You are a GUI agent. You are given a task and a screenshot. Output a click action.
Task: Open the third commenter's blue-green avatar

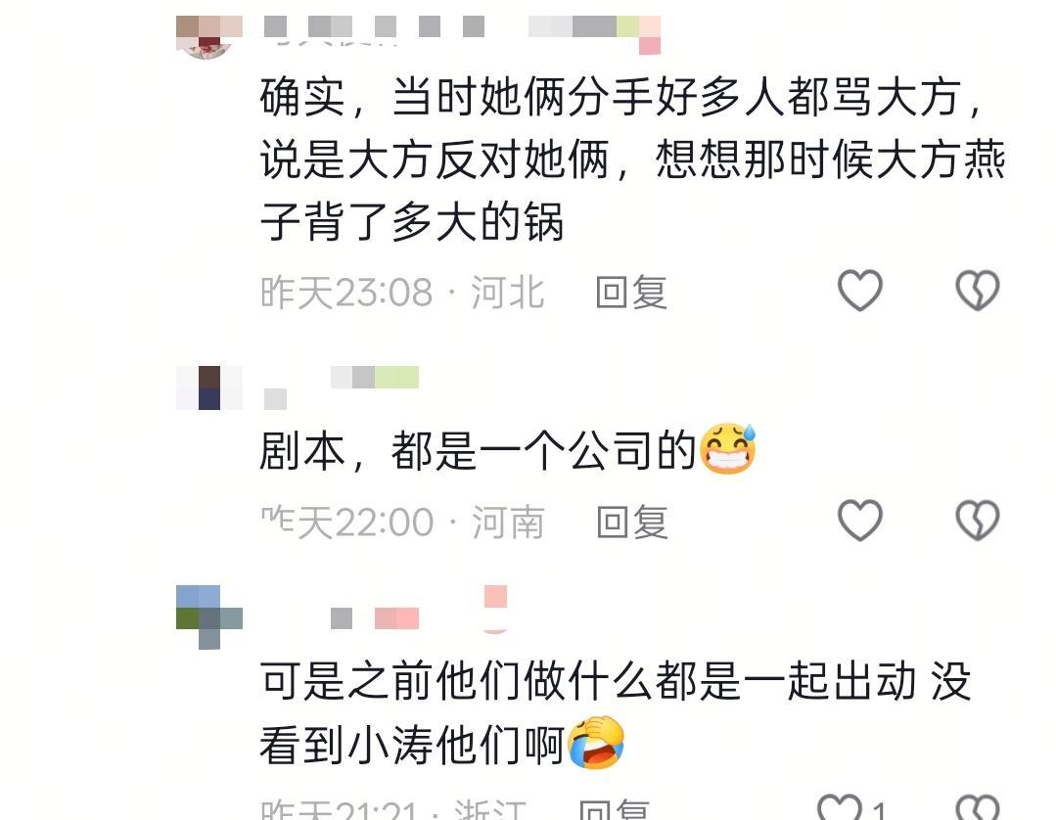[x=208, y=617]
